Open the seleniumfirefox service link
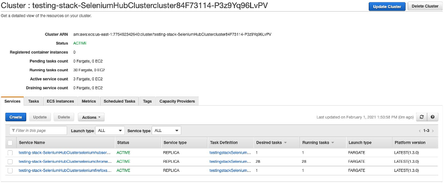This screenshot has width=444, height=184. (x=65, y=171)
